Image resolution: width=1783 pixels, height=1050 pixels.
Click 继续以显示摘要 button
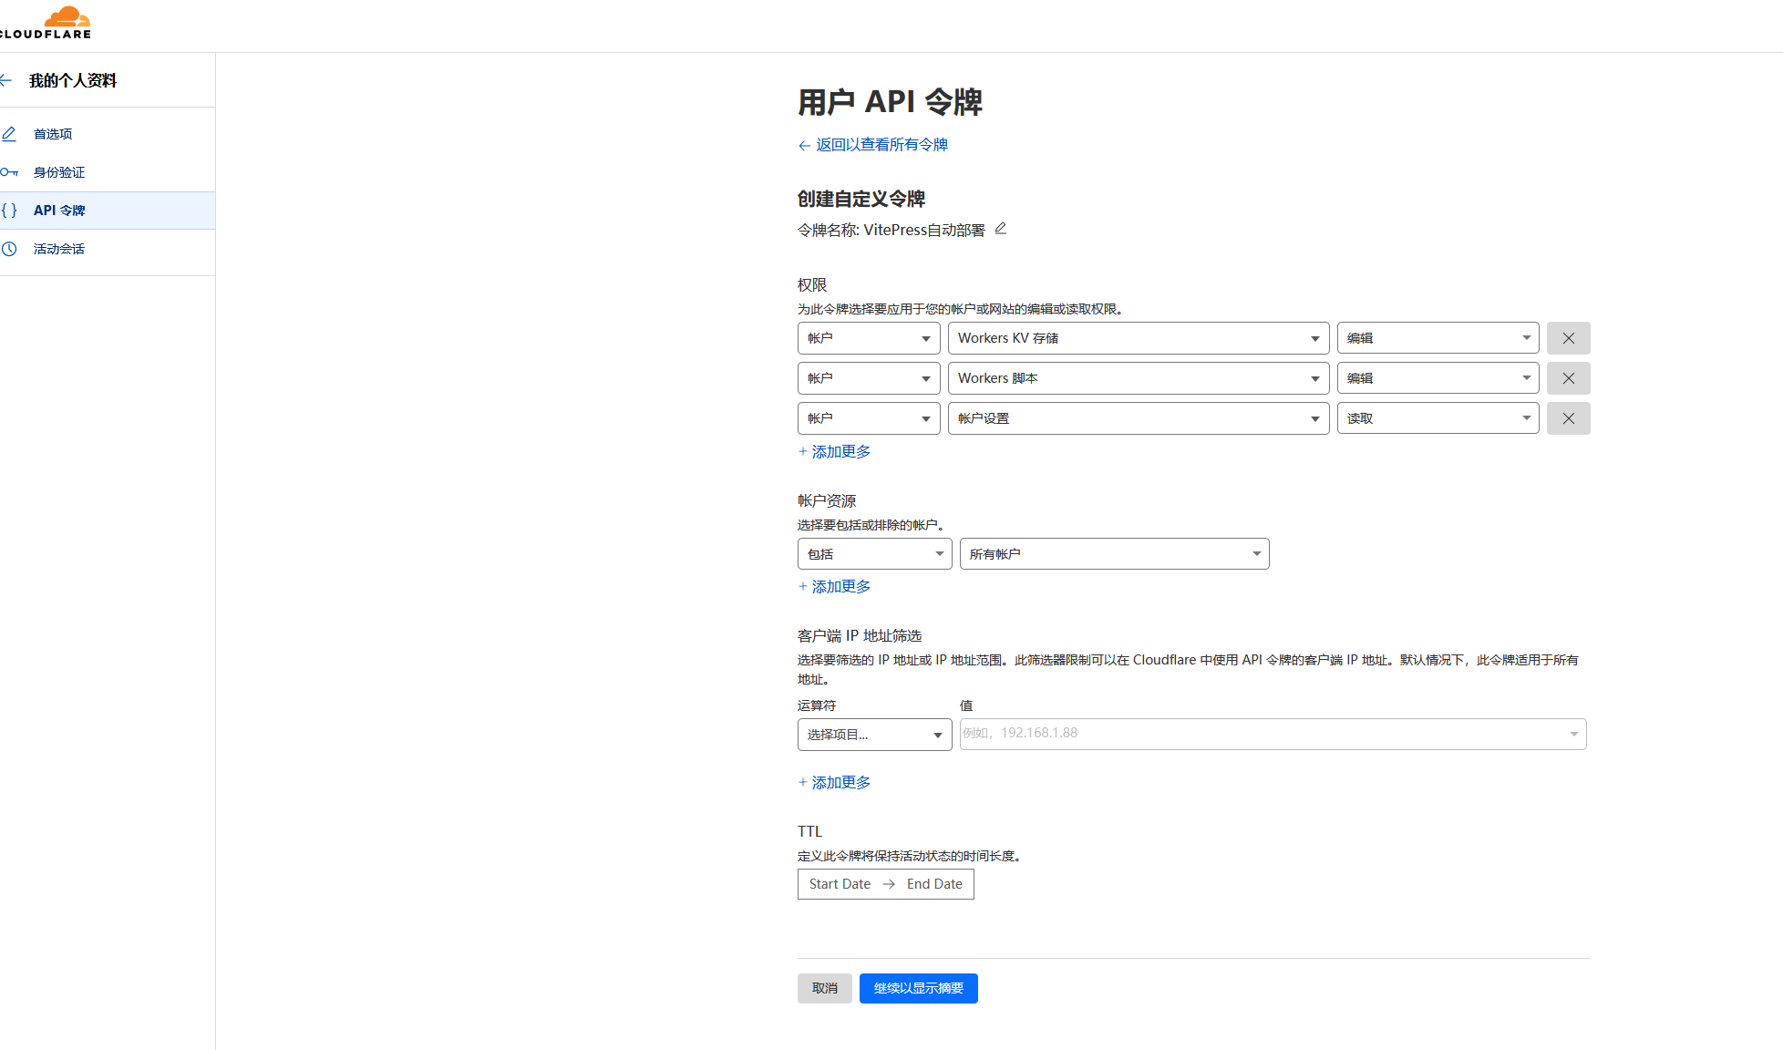tap(918, 988)
